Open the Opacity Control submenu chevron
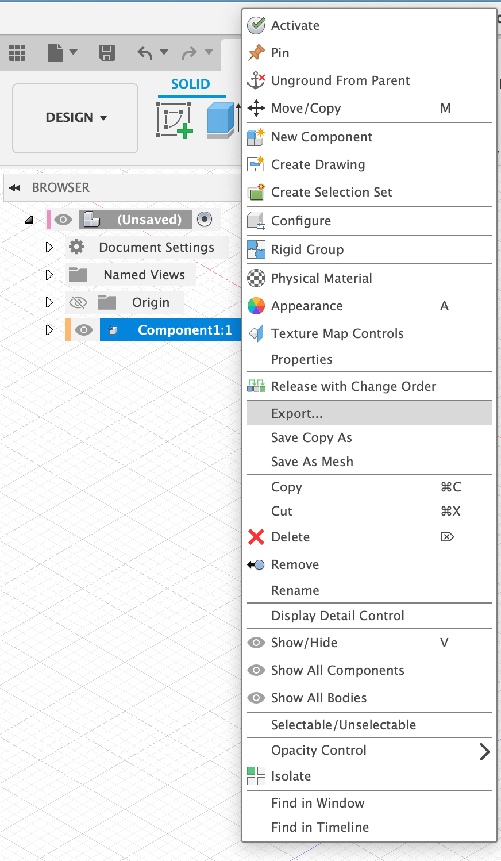Screen dimensions: 501x861 (484, 751)
